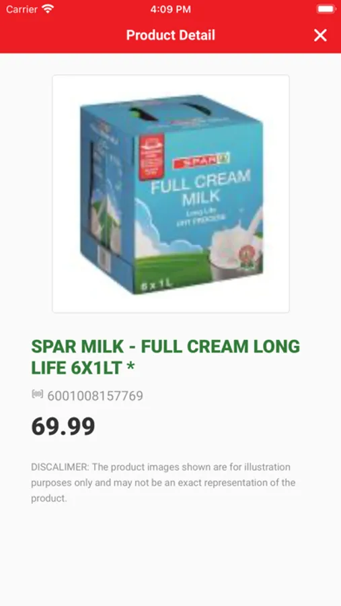The image size is (341, 606).
Task: Close the Product Detail screen with X
Action: click(320, 35)
